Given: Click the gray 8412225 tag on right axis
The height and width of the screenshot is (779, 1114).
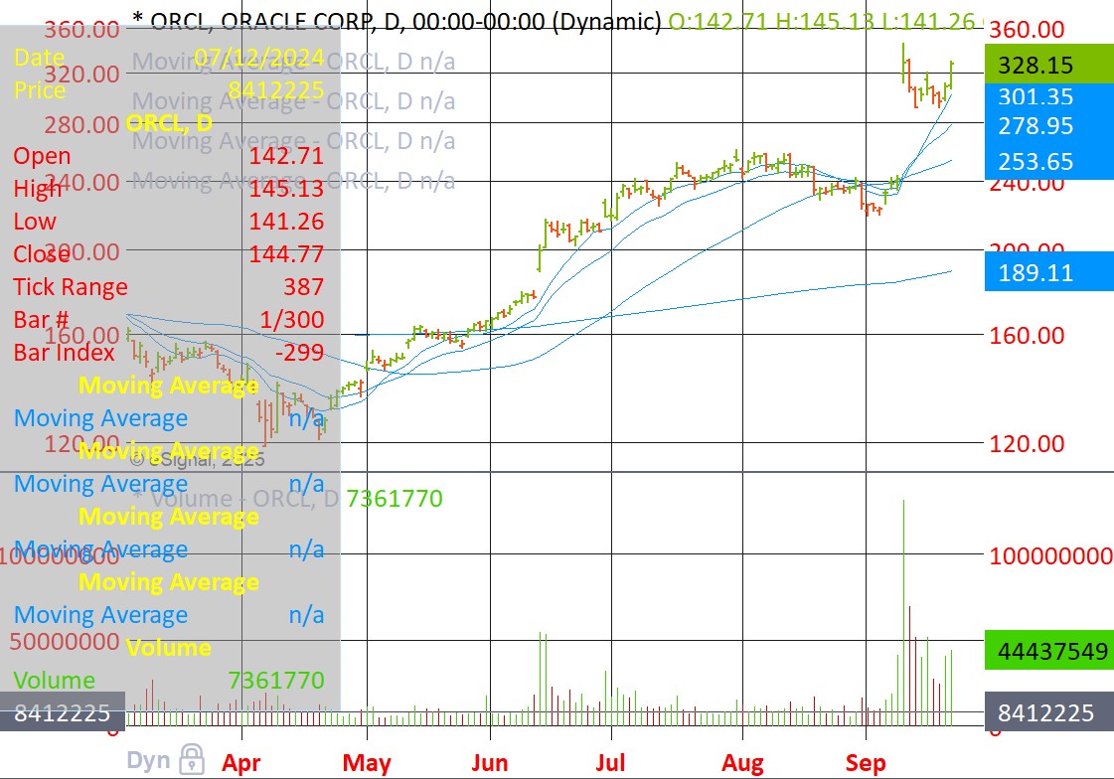Looking at the screenshot, I should click(1048, 713).
